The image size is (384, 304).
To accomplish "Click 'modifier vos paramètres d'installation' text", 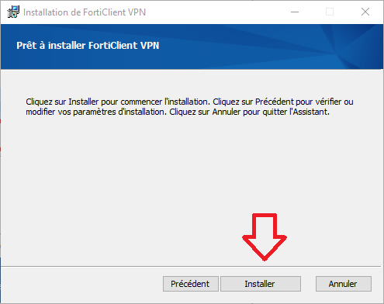I will point(96,112).
